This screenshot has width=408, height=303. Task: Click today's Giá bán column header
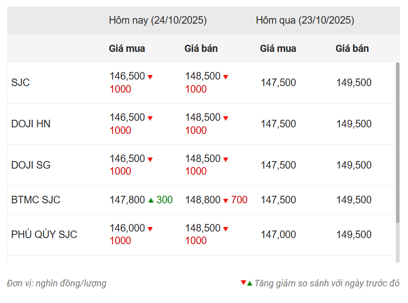201,49
